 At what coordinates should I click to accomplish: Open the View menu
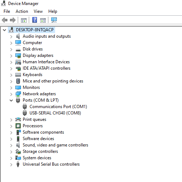38,11
